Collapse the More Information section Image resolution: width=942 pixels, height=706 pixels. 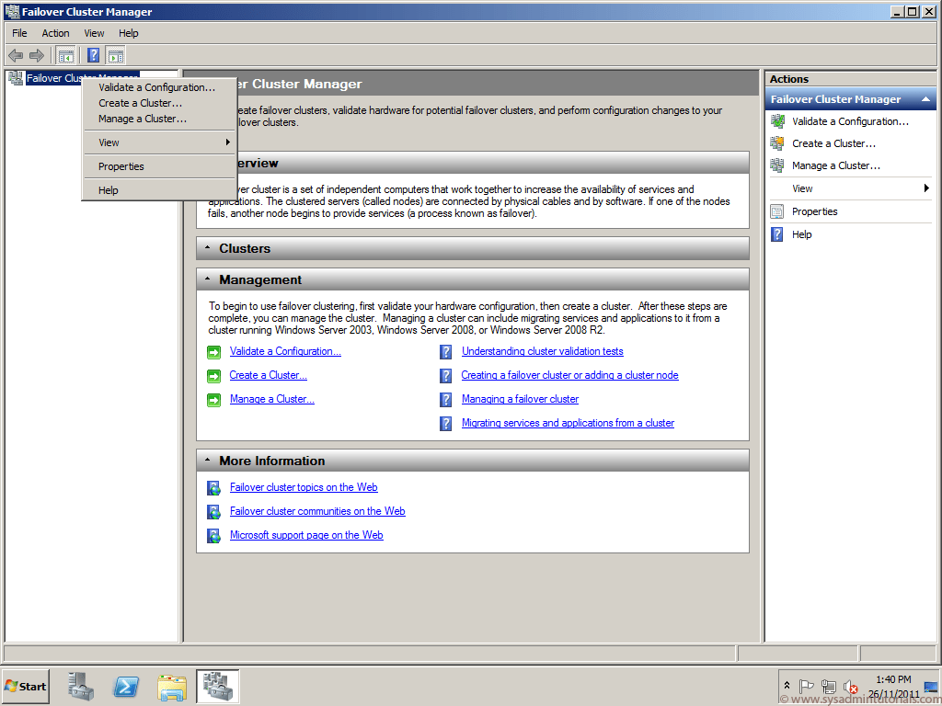[x=207, y=461]
